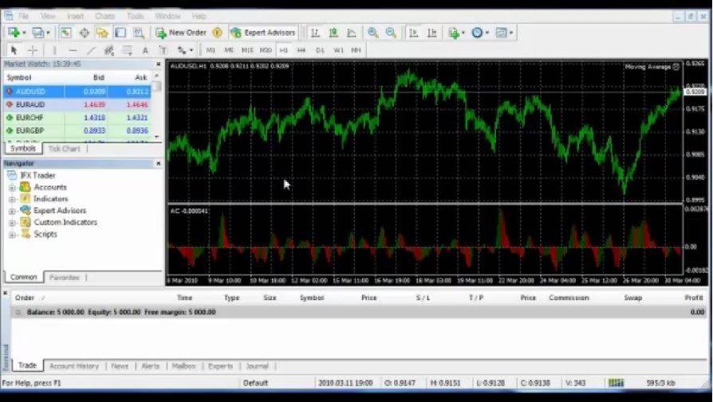Toggle the H1 timeframe button
Screen dimensions: 713x402
[284, 50]
